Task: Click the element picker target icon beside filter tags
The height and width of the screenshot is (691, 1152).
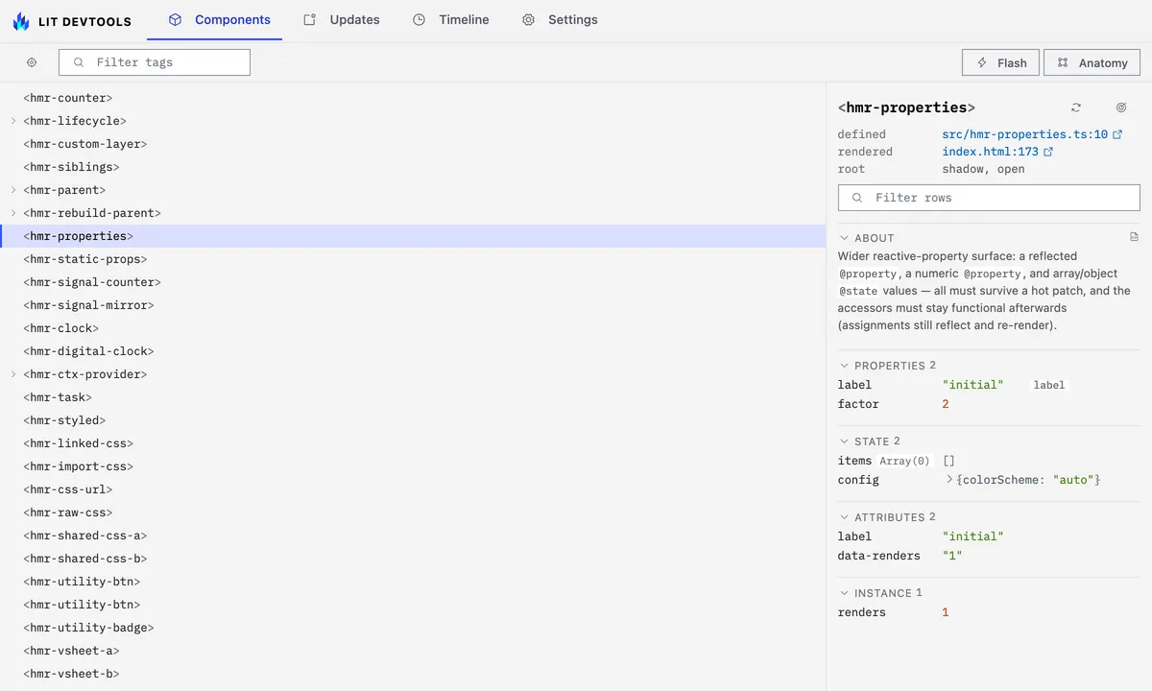Action: [x=32, y=62]
